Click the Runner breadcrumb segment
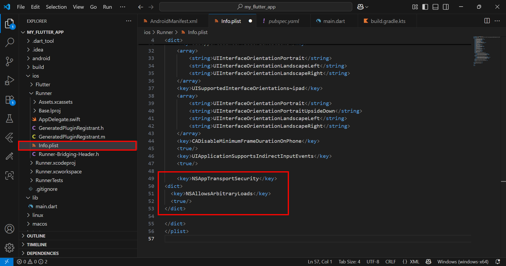506x266 pixels. (x=165, y=32)
